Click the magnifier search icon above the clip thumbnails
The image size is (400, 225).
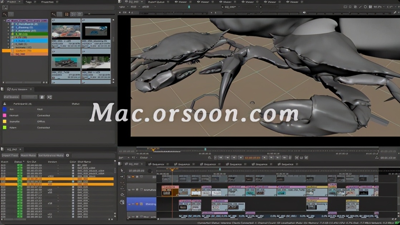coord(53,14)
